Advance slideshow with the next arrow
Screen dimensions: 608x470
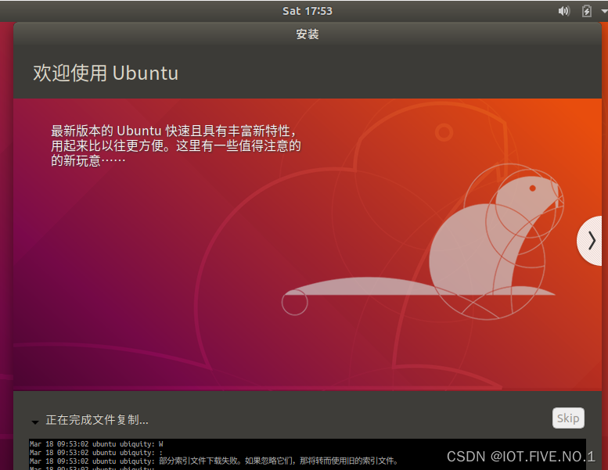(590, 241)
